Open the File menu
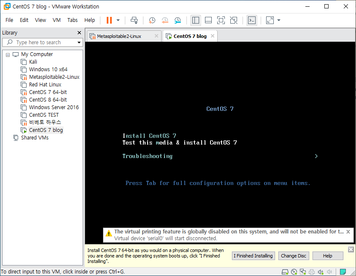Screen dimensions: 356x276 (9, 20)
